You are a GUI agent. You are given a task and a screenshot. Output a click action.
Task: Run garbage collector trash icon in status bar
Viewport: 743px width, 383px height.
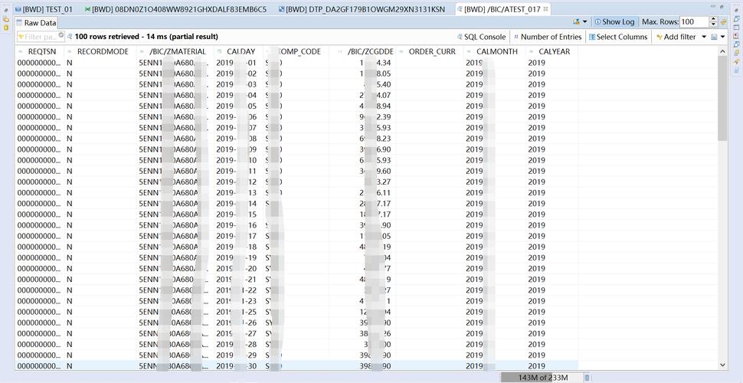pos(587,378)
